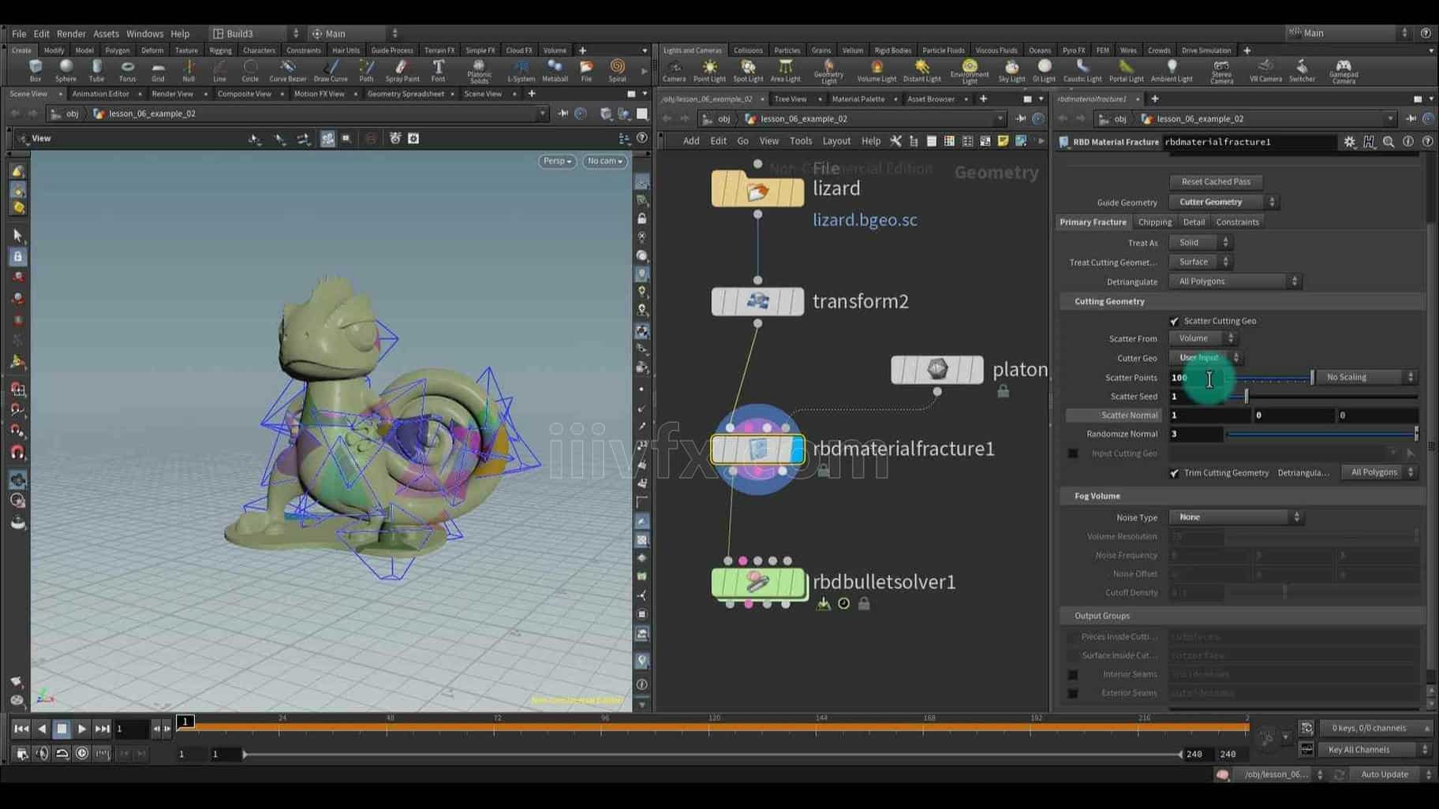Select the Font shelf tool
Image resolution: width=1439 pixels, height=809 pixels.
[x=438, y=71]
